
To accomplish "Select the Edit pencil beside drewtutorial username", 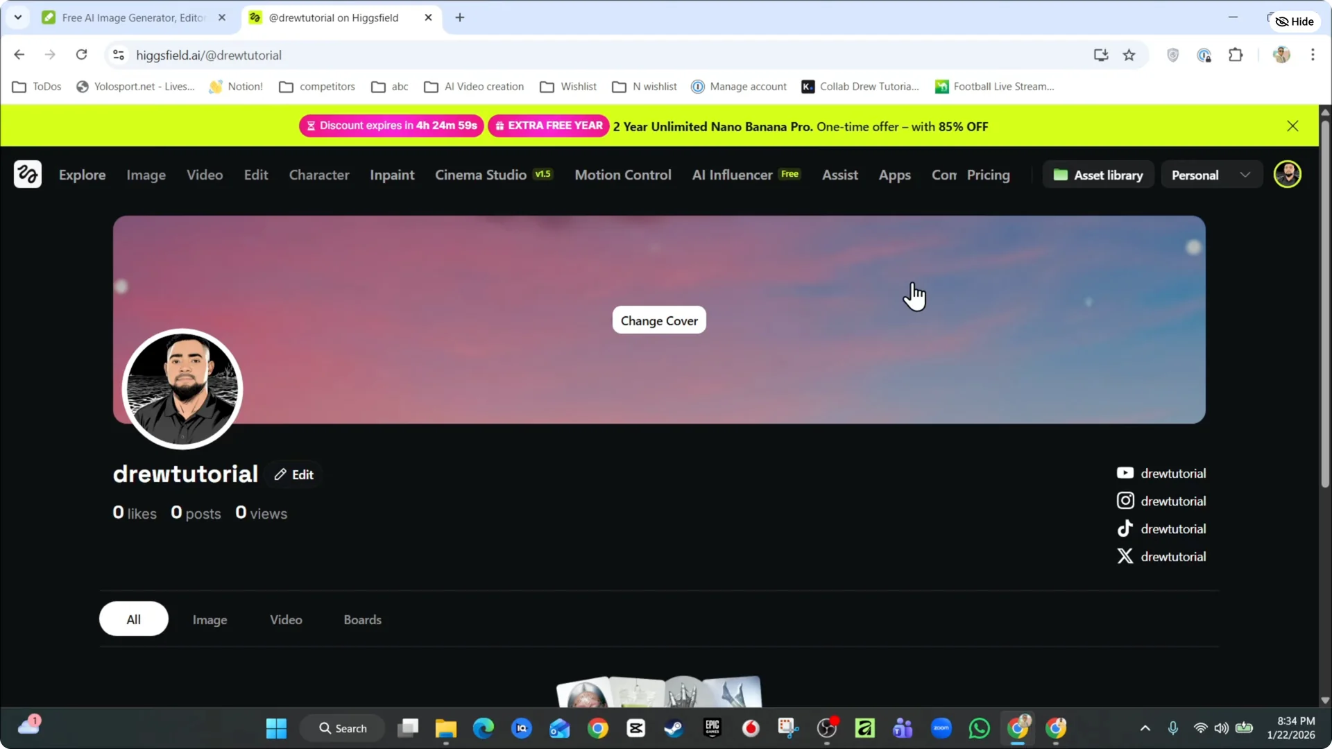I will (x=280, y=474).
